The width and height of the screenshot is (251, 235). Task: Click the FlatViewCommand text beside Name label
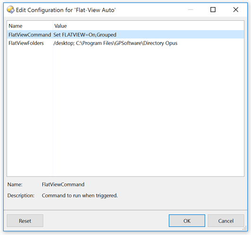point(63,184)
